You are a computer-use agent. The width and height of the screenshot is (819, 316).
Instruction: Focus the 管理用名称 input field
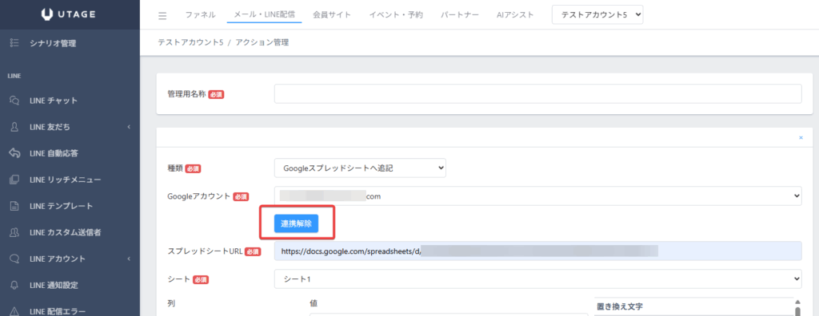(538, 94)
